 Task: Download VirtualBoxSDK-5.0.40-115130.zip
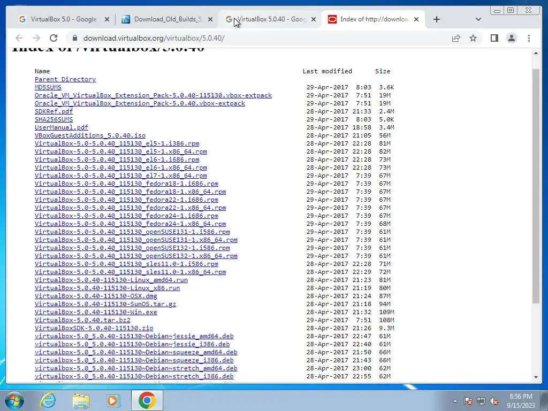tap(94, 329)
